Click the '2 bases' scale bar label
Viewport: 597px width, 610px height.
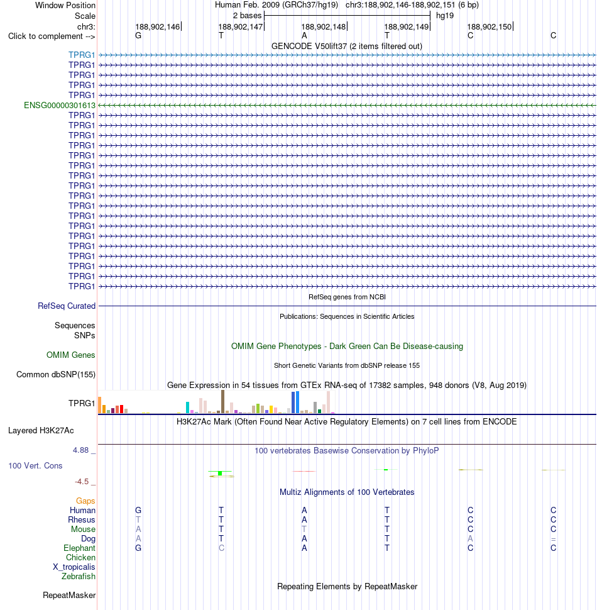click(x=247, y=16)
